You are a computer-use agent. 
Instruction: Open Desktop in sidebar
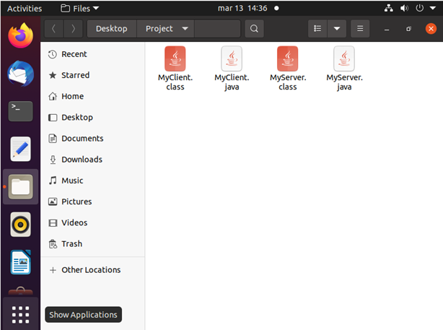[x=92, y=118]
